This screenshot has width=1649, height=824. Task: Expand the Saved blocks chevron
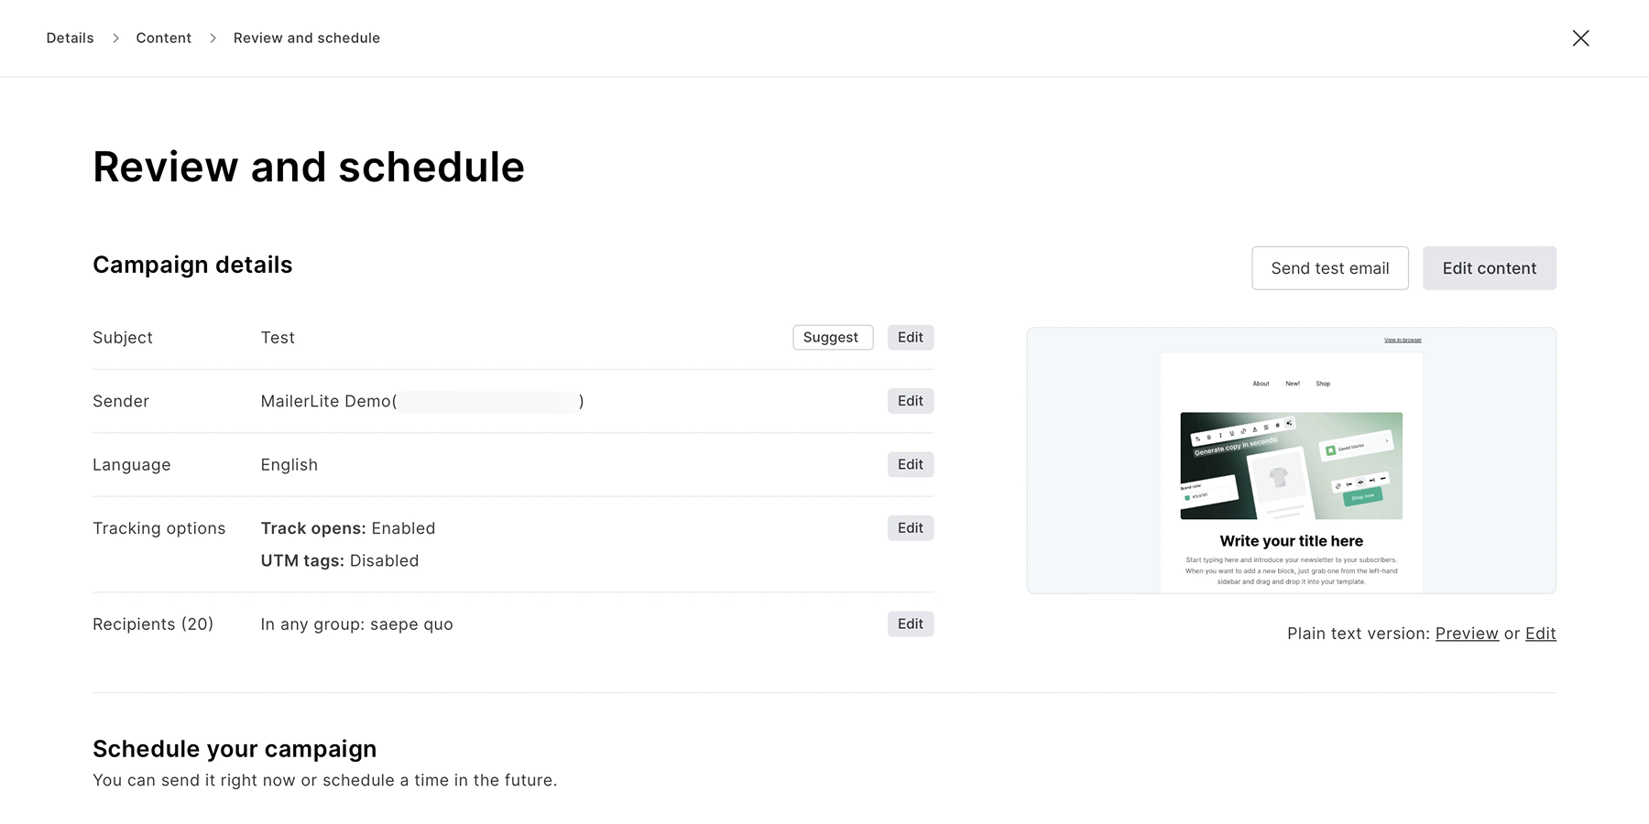click(x=1387, y=441)
